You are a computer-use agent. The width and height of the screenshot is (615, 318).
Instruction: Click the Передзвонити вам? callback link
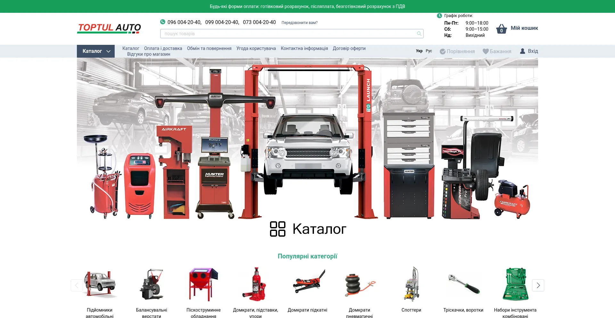point(299,23)
